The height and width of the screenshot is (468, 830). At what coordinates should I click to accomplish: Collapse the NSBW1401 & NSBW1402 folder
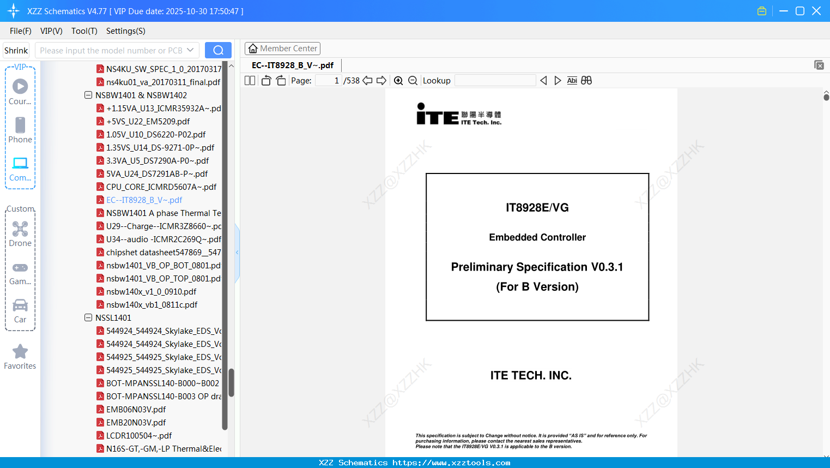(88, 95)
